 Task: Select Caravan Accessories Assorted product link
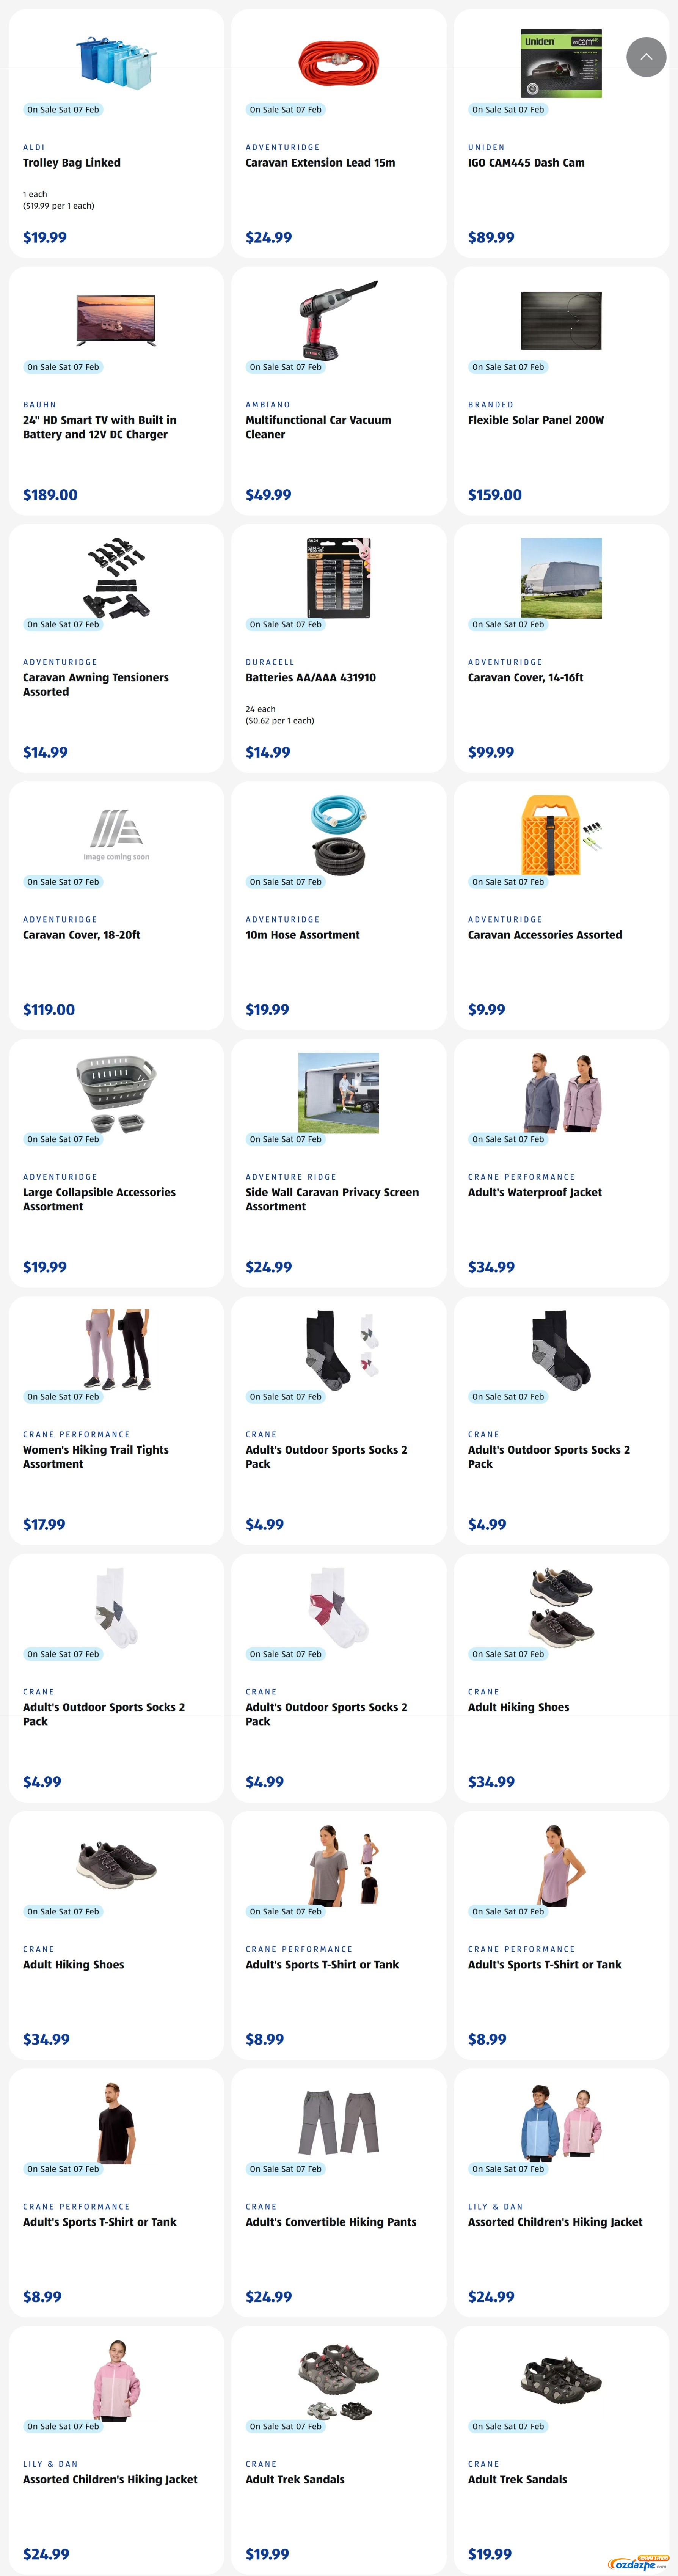(545, 935)
